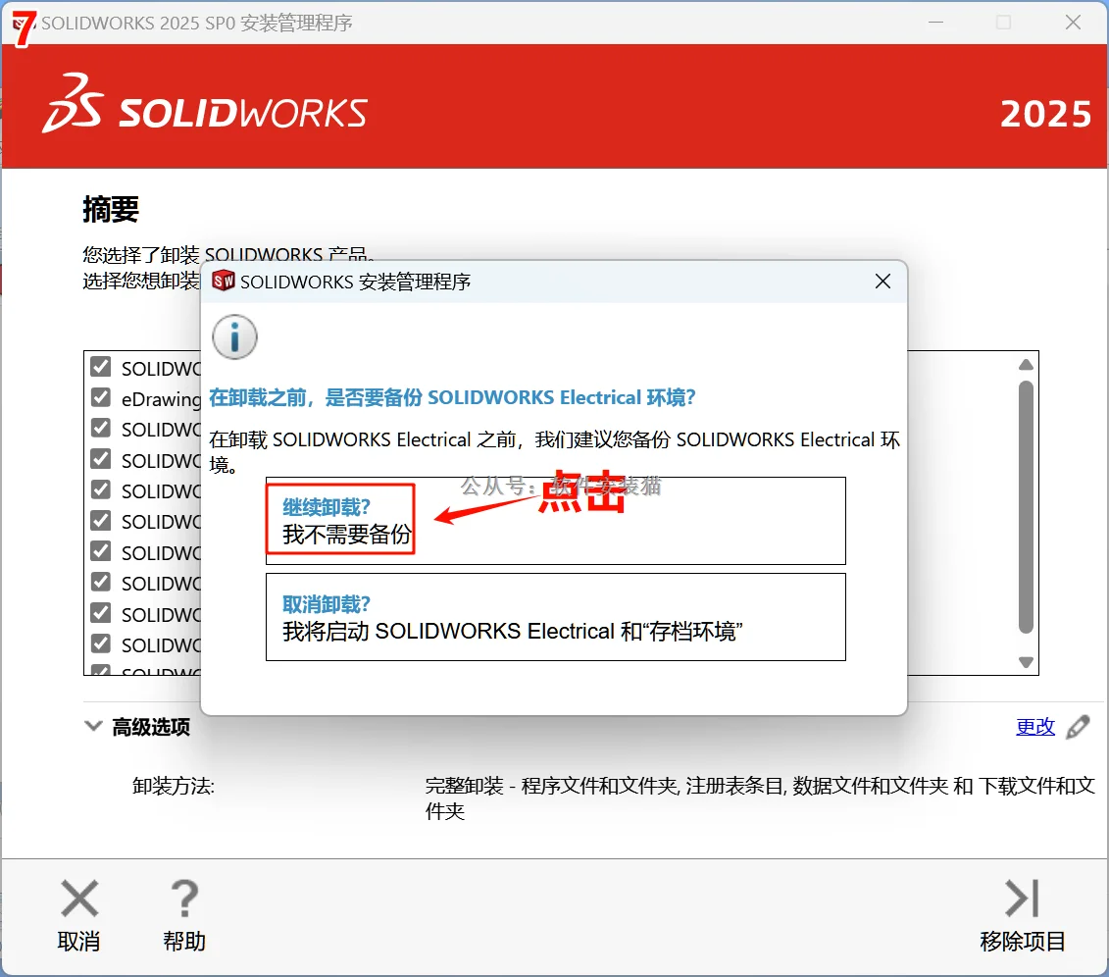Uncheck the first SOLIDWORKS product in the list

tap(99, 367)
